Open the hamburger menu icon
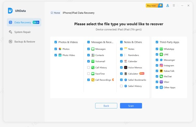196x127 pixels. (174, 6)
